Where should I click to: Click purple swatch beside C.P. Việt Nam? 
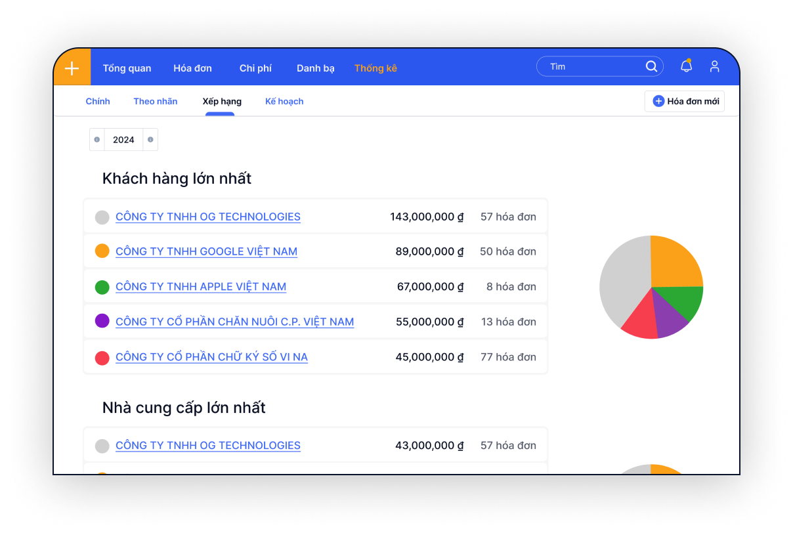[102, 321]
